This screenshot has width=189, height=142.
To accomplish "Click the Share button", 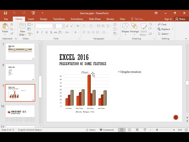I will [180, 19].
